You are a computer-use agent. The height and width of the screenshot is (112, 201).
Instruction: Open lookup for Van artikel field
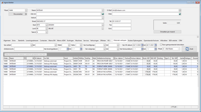click(32, 45)
